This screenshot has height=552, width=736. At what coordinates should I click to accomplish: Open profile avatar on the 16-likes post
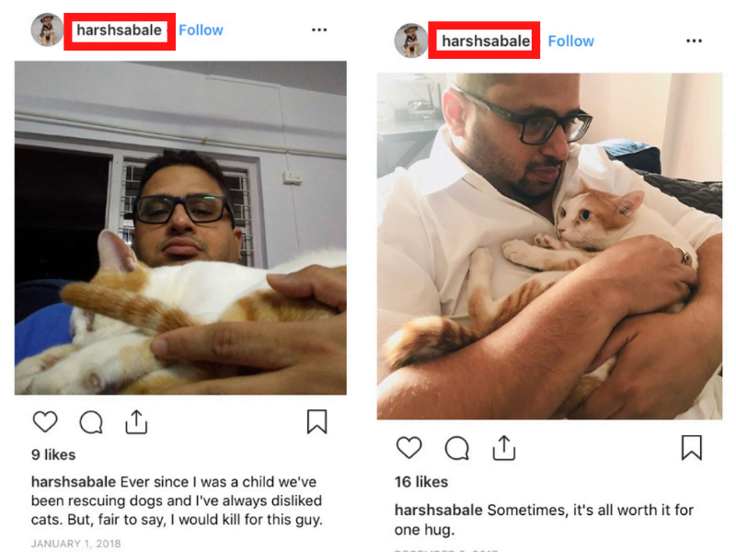pyautogui.click(x=411, y=41)
